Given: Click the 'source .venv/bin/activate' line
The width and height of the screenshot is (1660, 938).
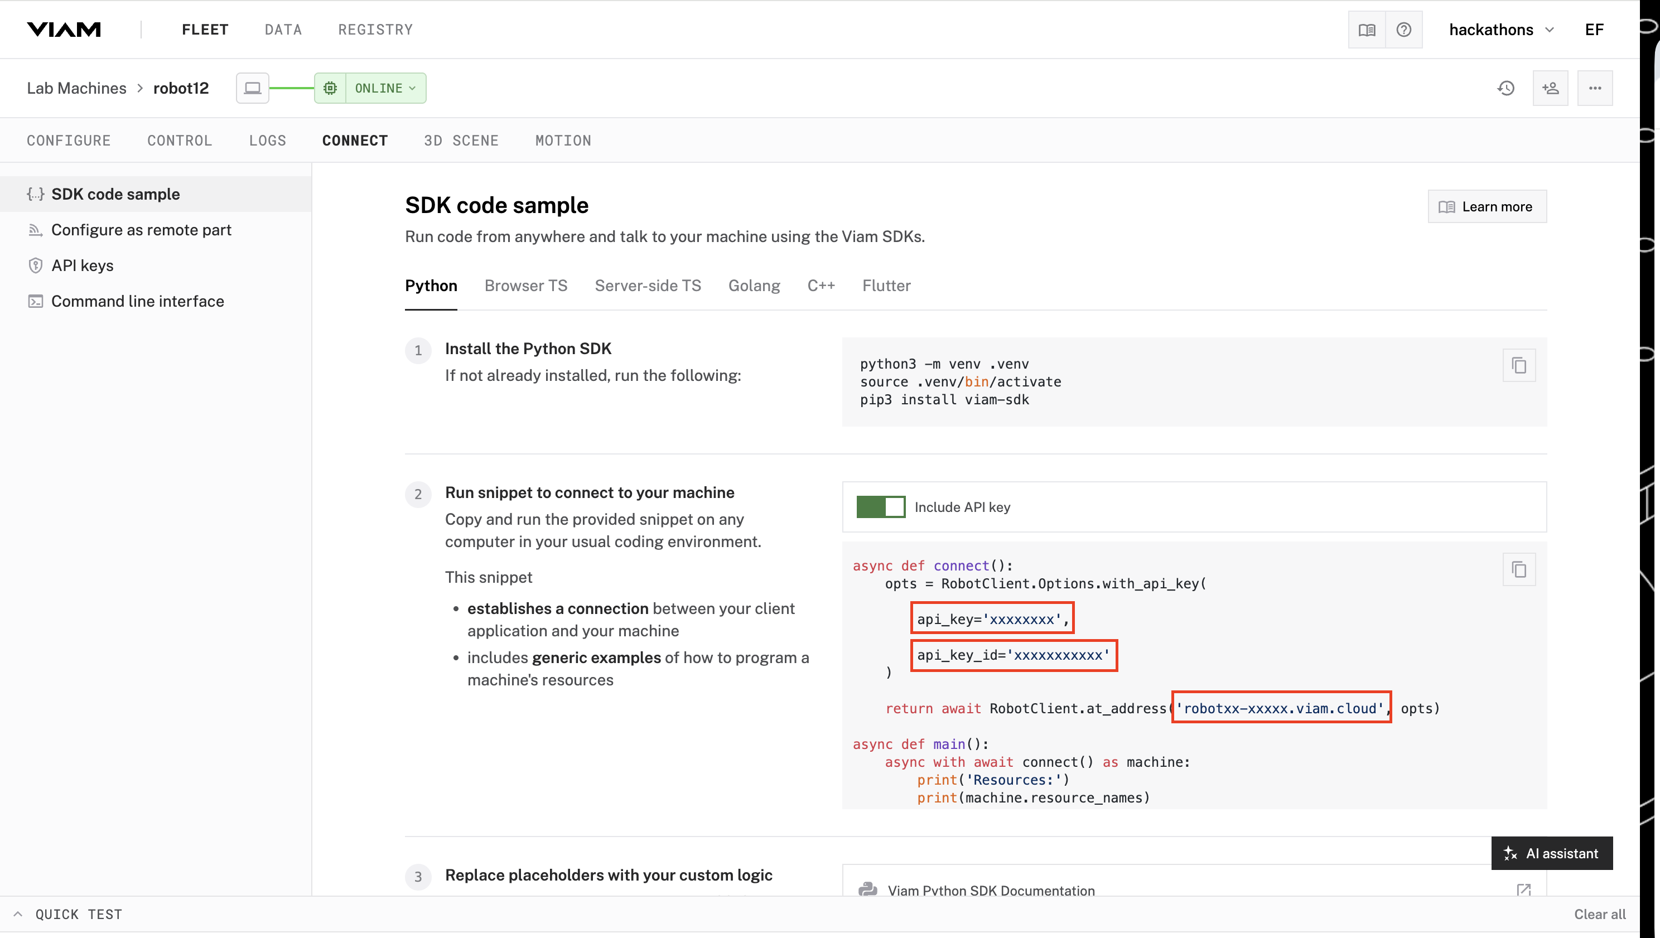Looking at the screenshot, I should tap(961, 381).
